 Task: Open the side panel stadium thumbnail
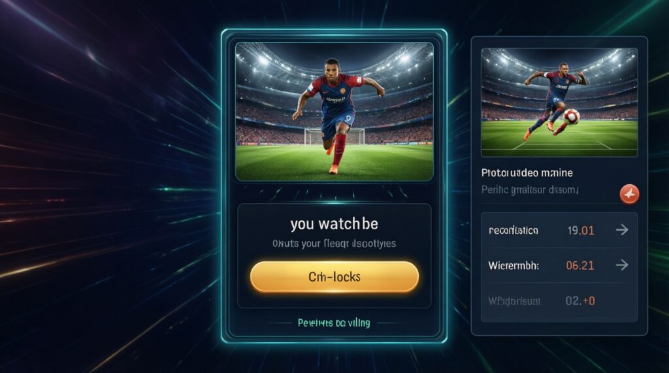559,102
